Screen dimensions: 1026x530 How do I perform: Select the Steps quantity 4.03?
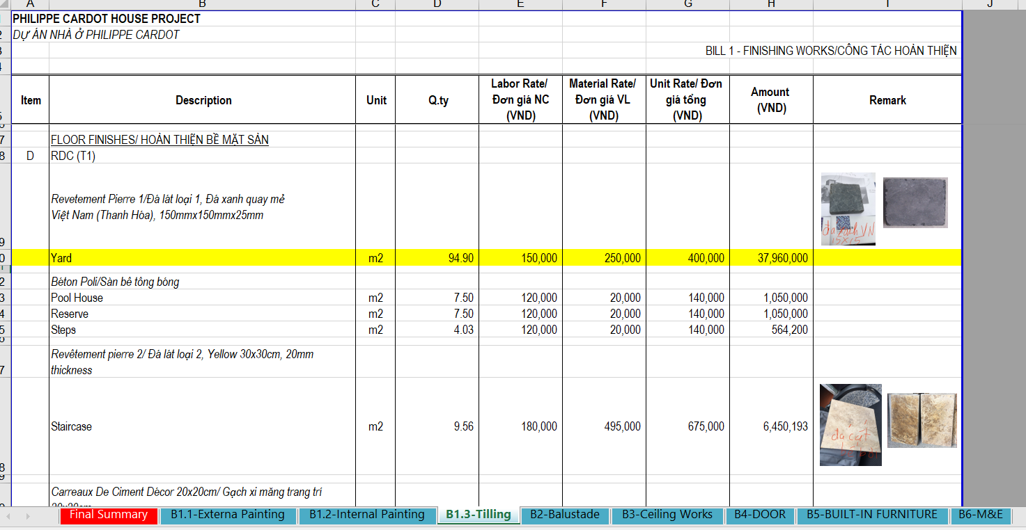[x=437, y=330]
